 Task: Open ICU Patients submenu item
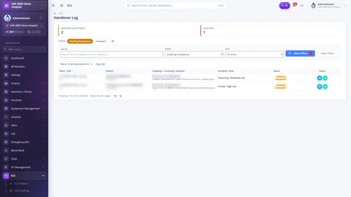pos(21,184)
